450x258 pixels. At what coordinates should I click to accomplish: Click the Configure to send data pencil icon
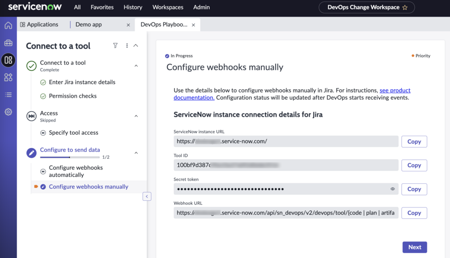(32, 153)
